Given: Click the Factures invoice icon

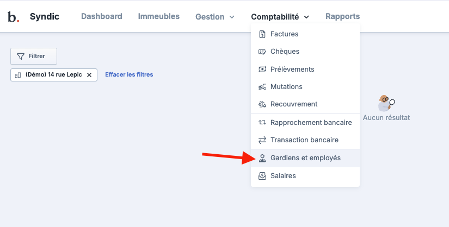Looking at the screenshot, I should [x=262, y=34].
